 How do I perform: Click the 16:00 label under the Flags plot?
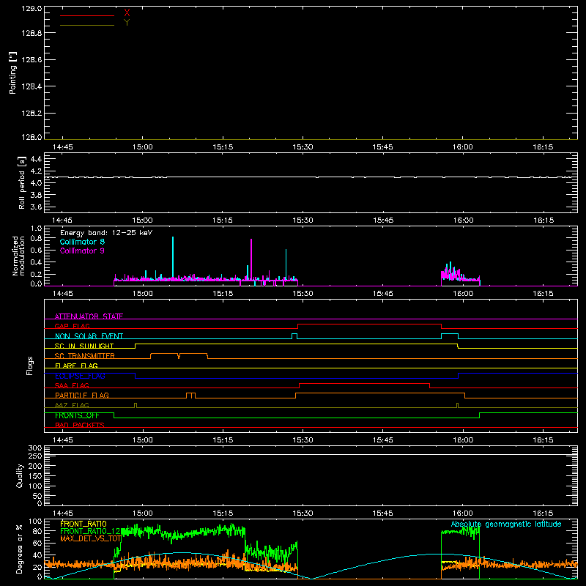[x=463, y=440]
